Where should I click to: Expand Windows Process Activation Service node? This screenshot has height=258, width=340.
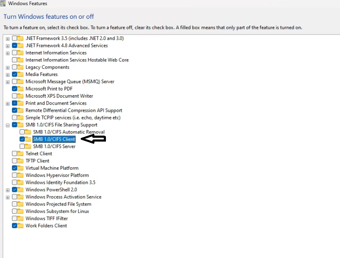click(x=8, y=197)
